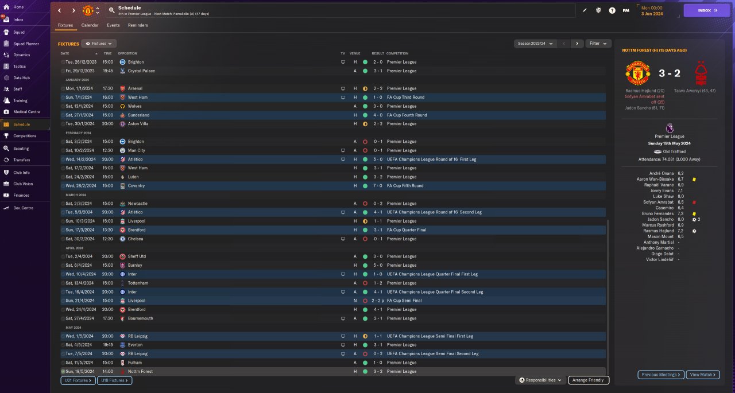Toggle the selector for the Arsenal 1/1/2024 fixture

(63, 88)
